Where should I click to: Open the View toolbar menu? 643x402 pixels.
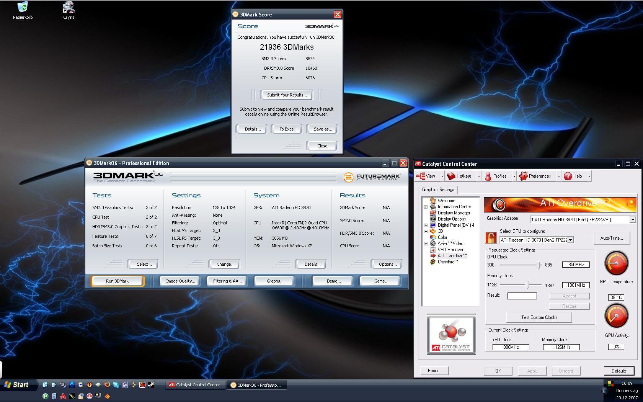point(428,176)
